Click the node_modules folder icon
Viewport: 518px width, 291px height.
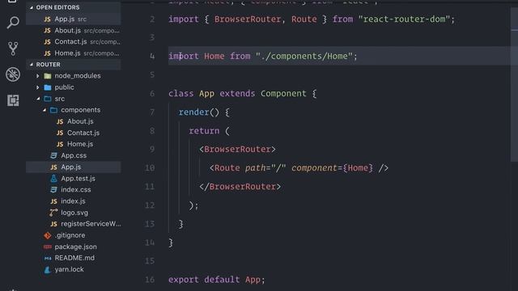[48, 76]
